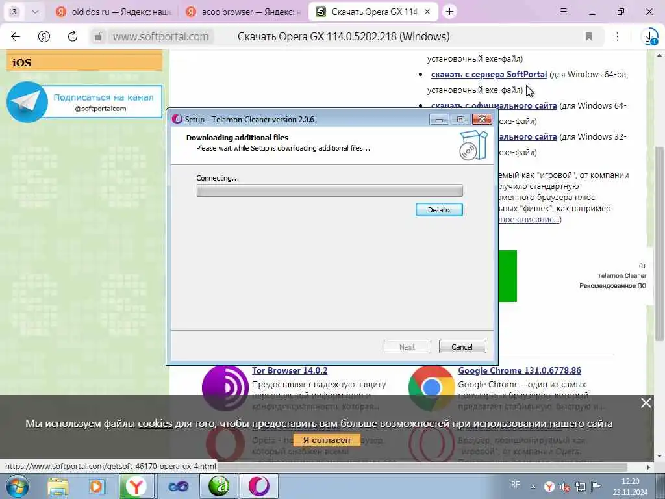The image size is (665, 499).
Task: Maximize the Telamon Cleaner setup window
Action: click(460, 120)
